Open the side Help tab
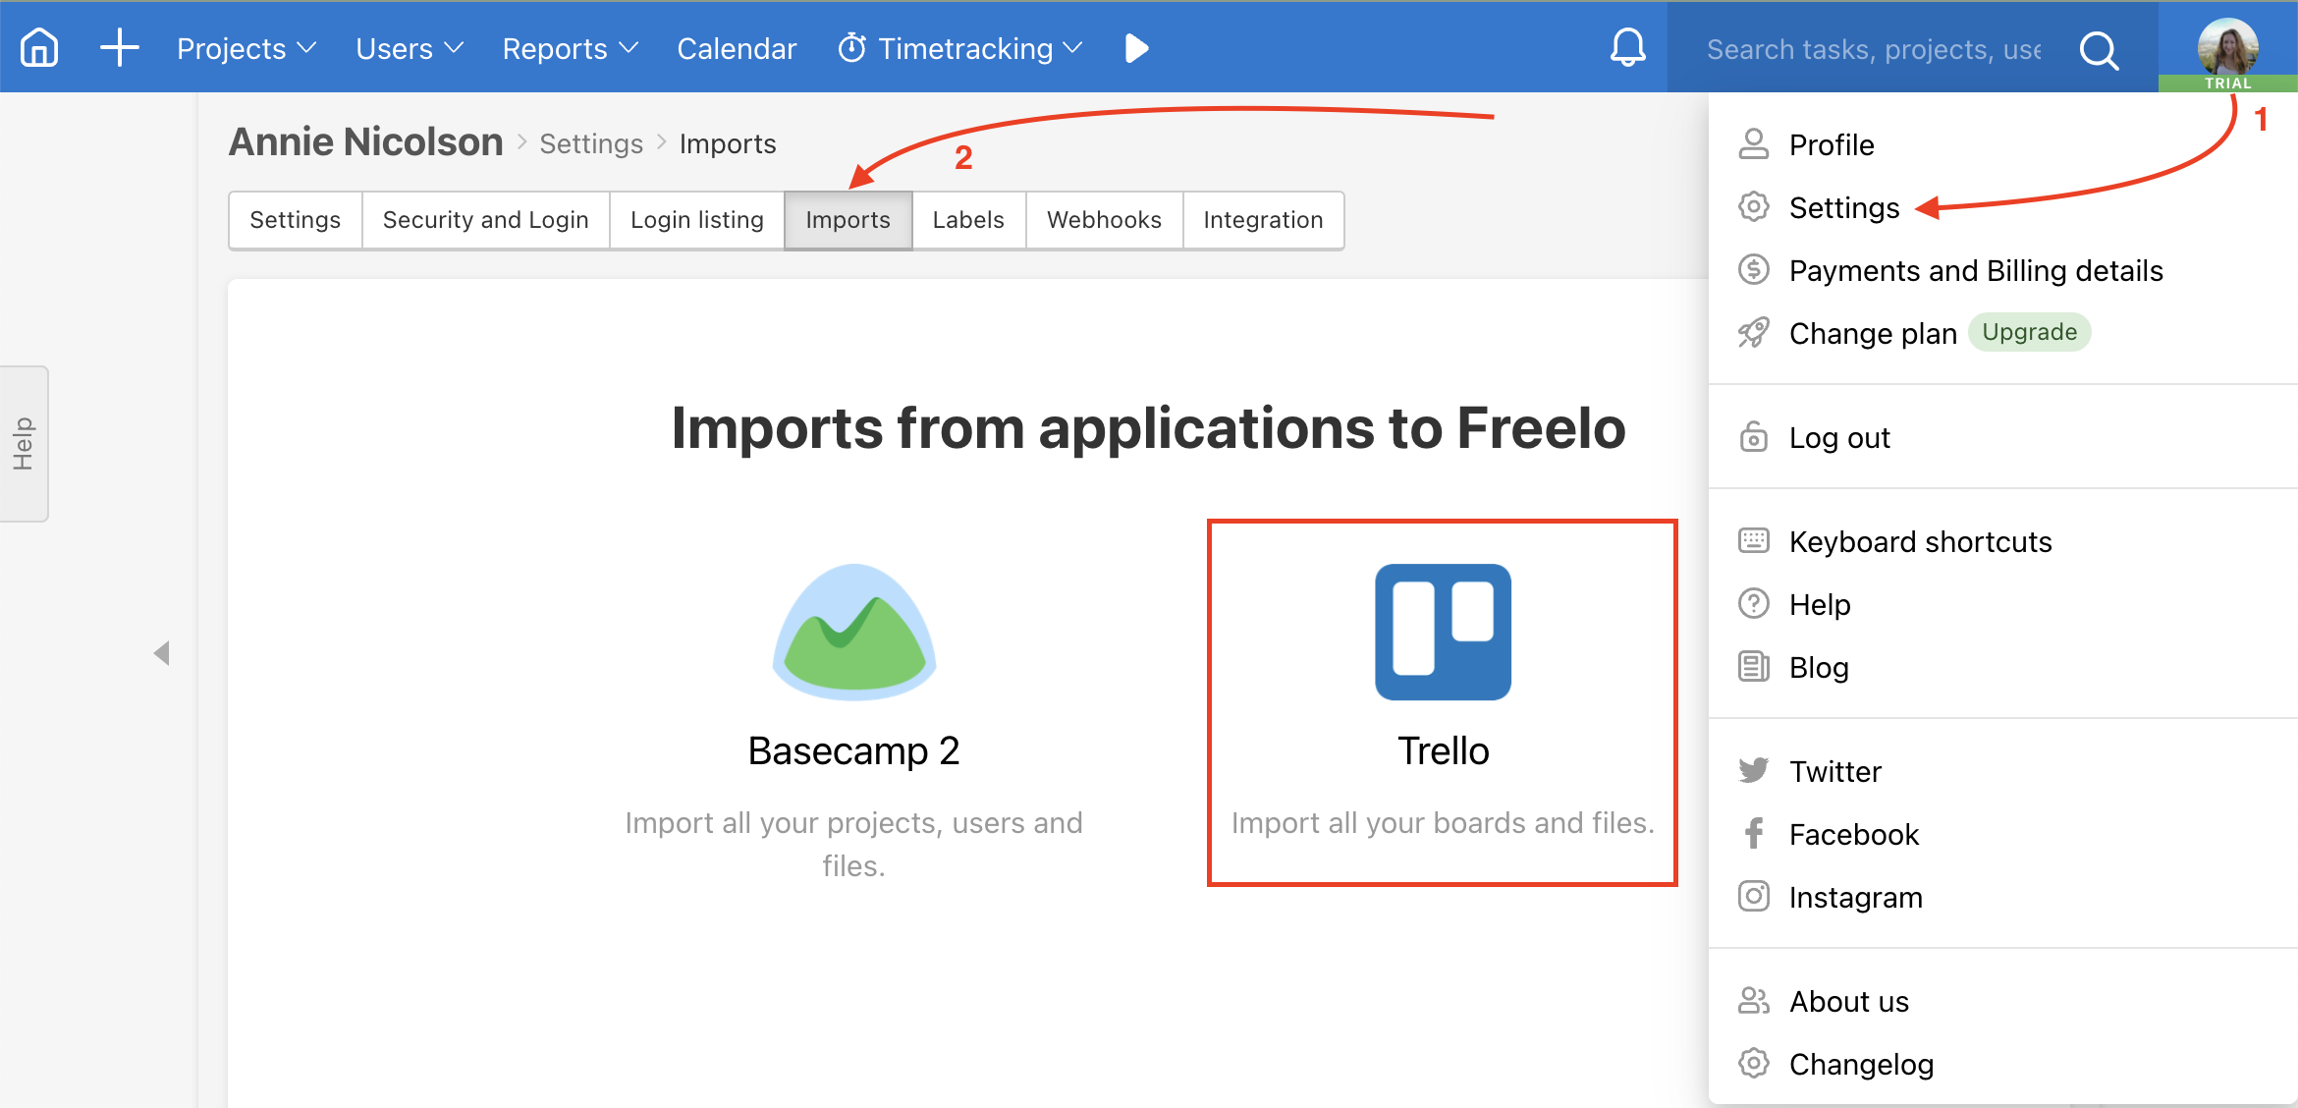This screenshot has height=1108, width=2298. pyautogui.click(x=24, y=444)
